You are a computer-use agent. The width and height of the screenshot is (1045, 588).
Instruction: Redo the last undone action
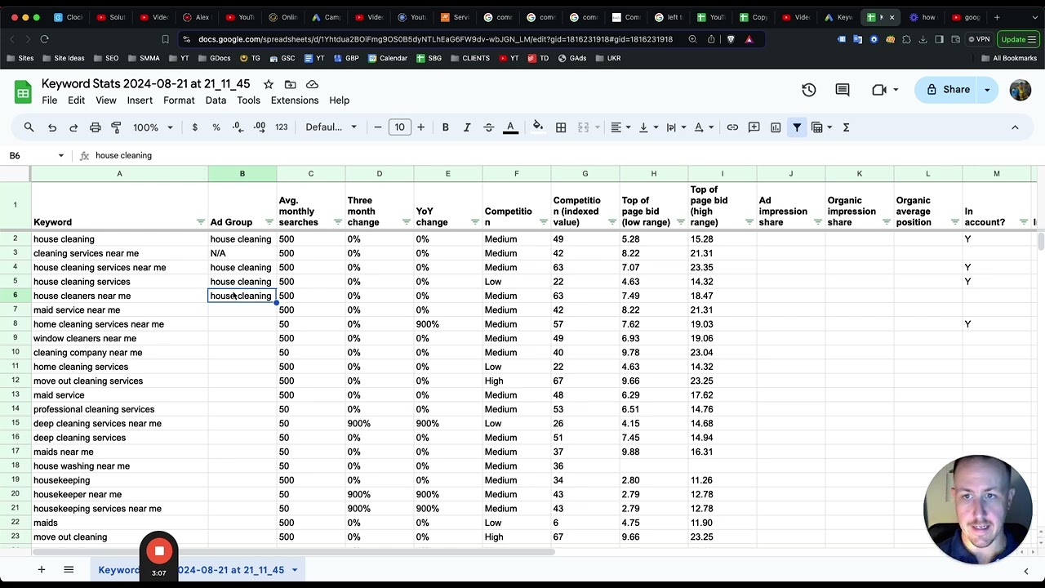73,127
